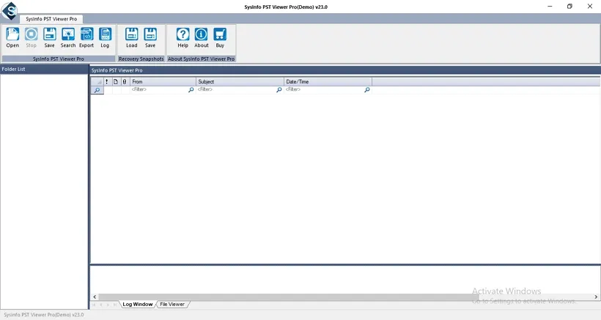Sort by the Subject column header
This screenshot has width=601, height=320.
(240, 81)
